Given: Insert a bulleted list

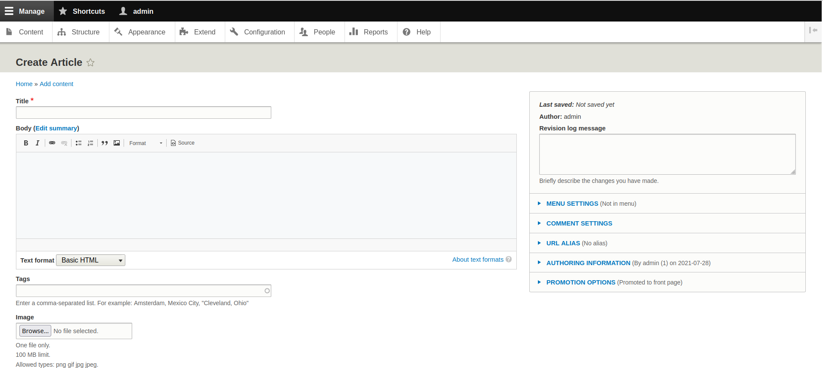Looking at the screenshot, I should 78,143.
